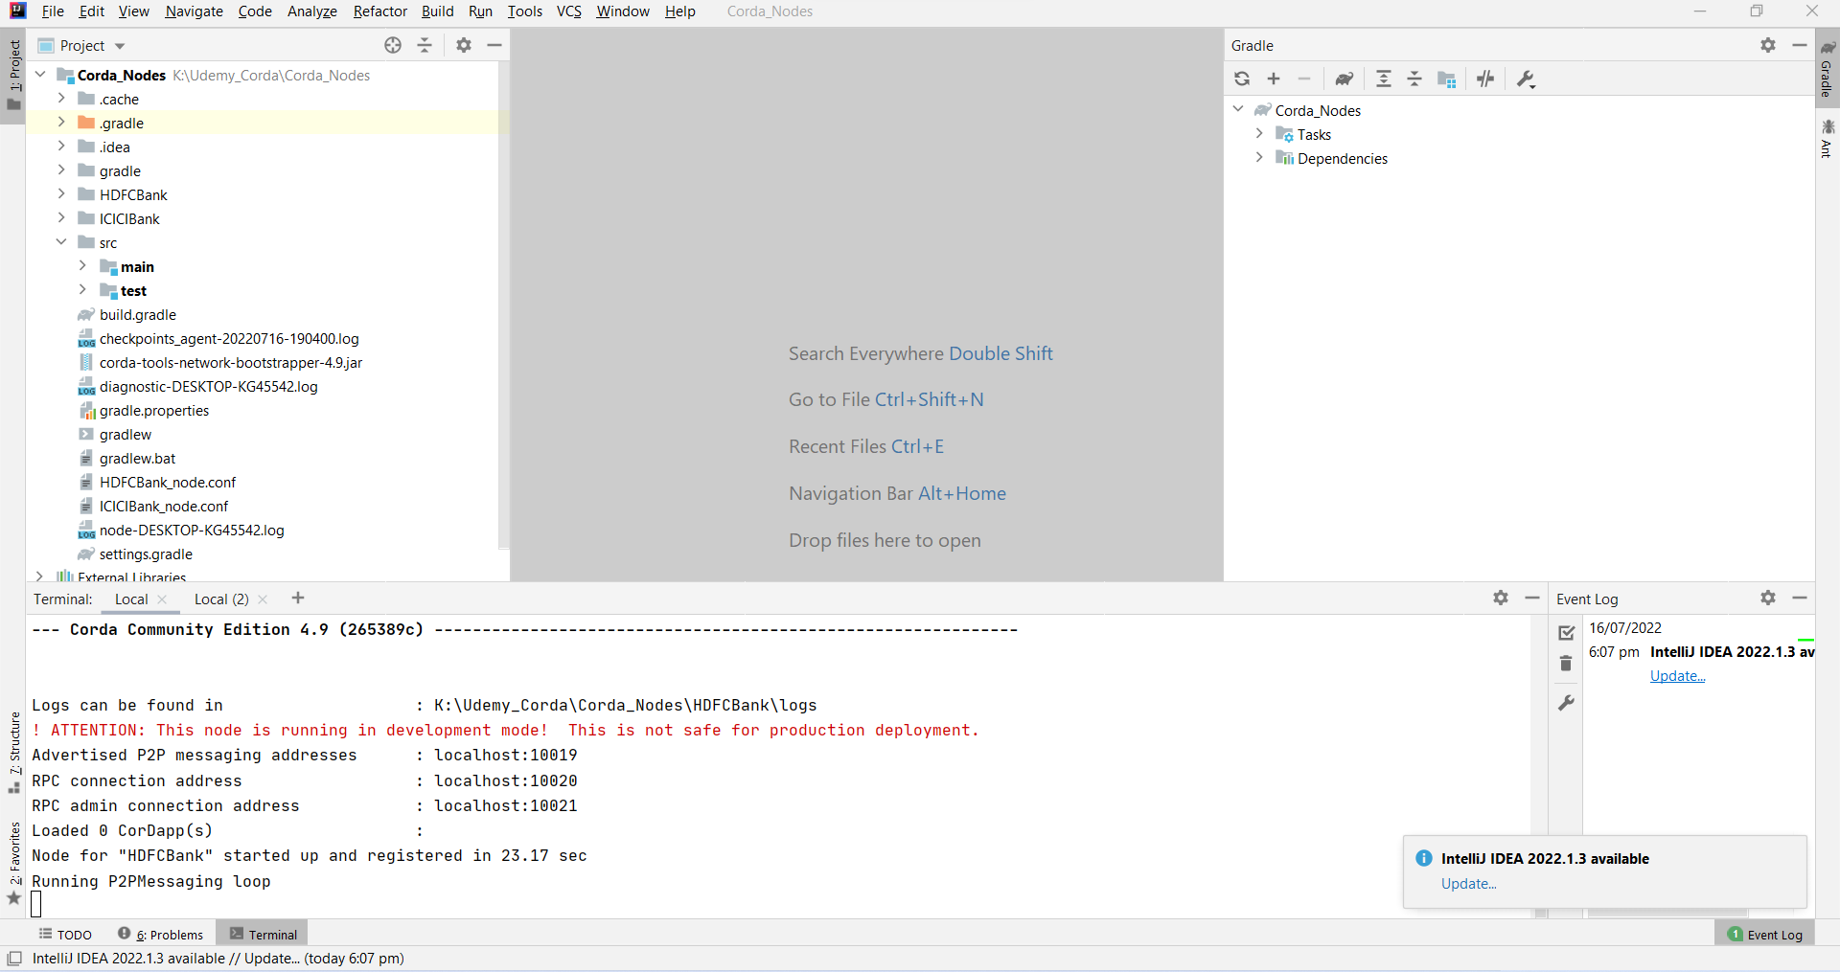The height and width of the screenshot is (972, 1840).
Task: Select build.gradle file
Action: click(x=137, y=314)
